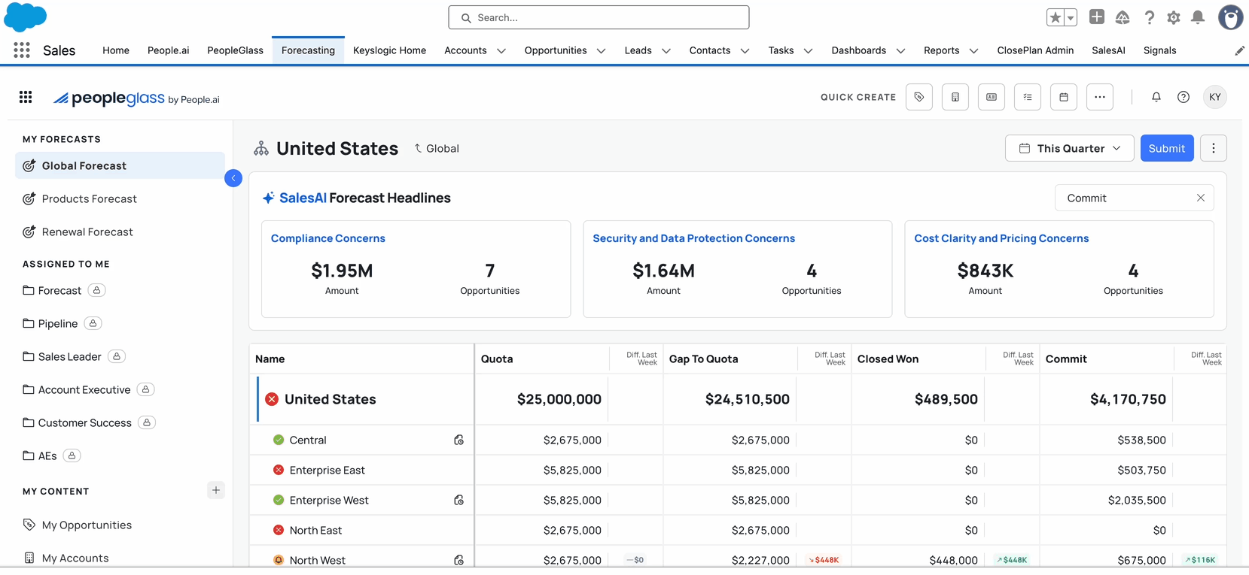Select the North East row name
Screen dimensions: 1249x575
[x=315, y=530]
